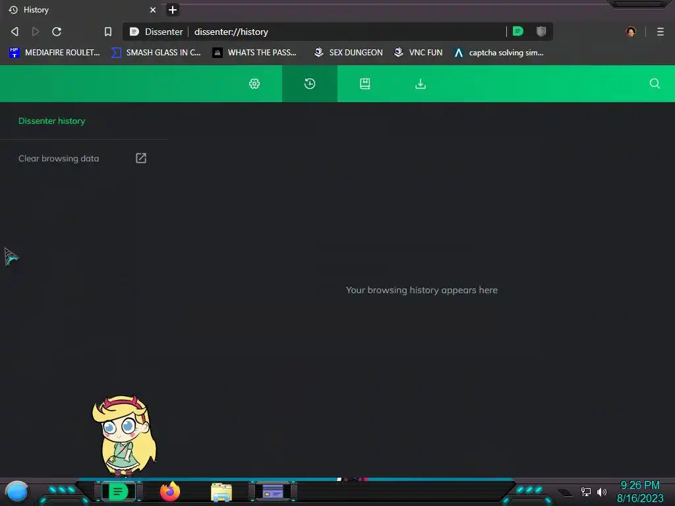The image size is (675, 506).
Task: Click the volume speaker icon
Action: (x=602, y=492)
